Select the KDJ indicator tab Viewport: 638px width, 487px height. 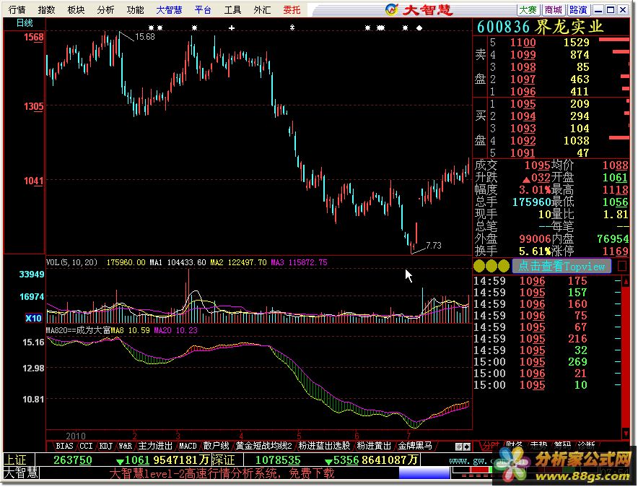(x=106, y=446)
